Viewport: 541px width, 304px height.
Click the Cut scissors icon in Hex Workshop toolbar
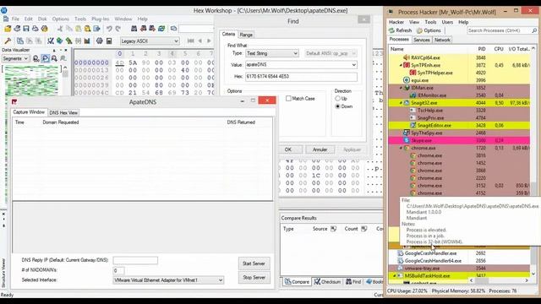point(60,29)
